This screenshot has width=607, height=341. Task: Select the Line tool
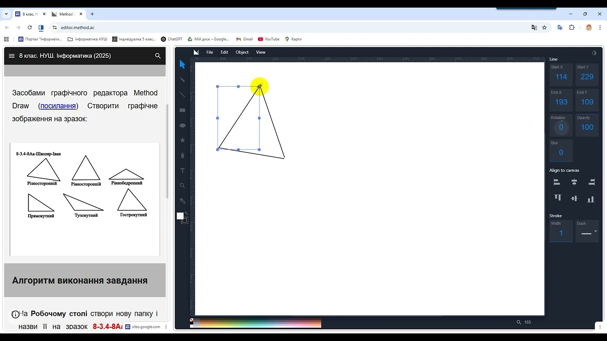point(183,95)
